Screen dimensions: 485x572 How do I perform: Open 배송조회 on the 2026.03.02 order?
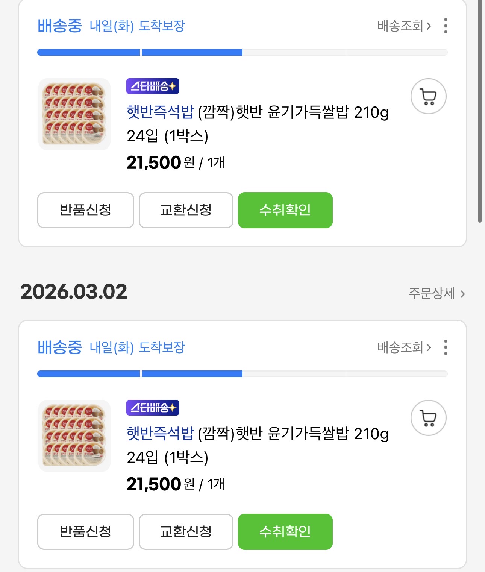point(404,347)
